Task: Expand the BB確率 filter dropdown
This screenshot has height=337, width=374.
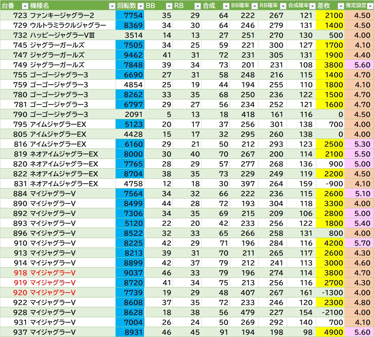Action: 254,6
